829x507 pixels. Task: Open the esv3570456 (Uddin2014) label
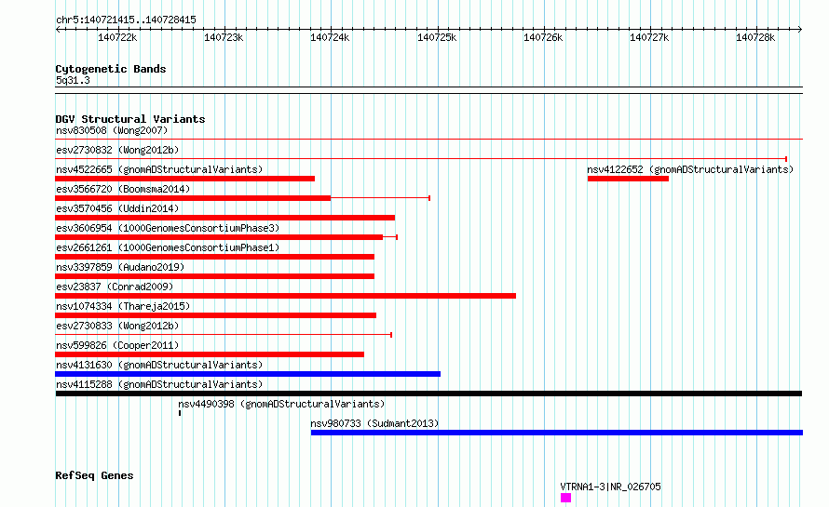[117, 208]
